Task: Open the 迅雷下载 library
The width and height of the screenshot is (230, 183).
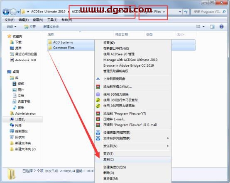Action: point(24,101)
